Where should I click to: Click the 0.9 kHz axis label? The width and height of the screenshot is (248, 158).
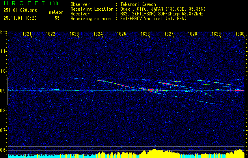(3, 91)
